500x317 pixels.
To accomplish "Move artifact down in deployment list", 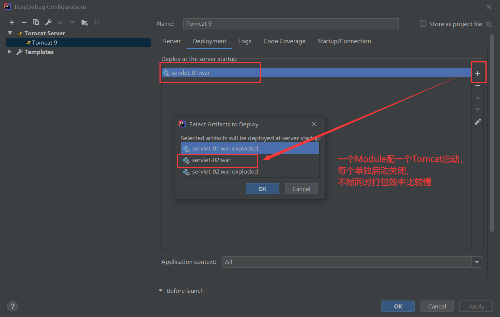I will click(478, 110).
